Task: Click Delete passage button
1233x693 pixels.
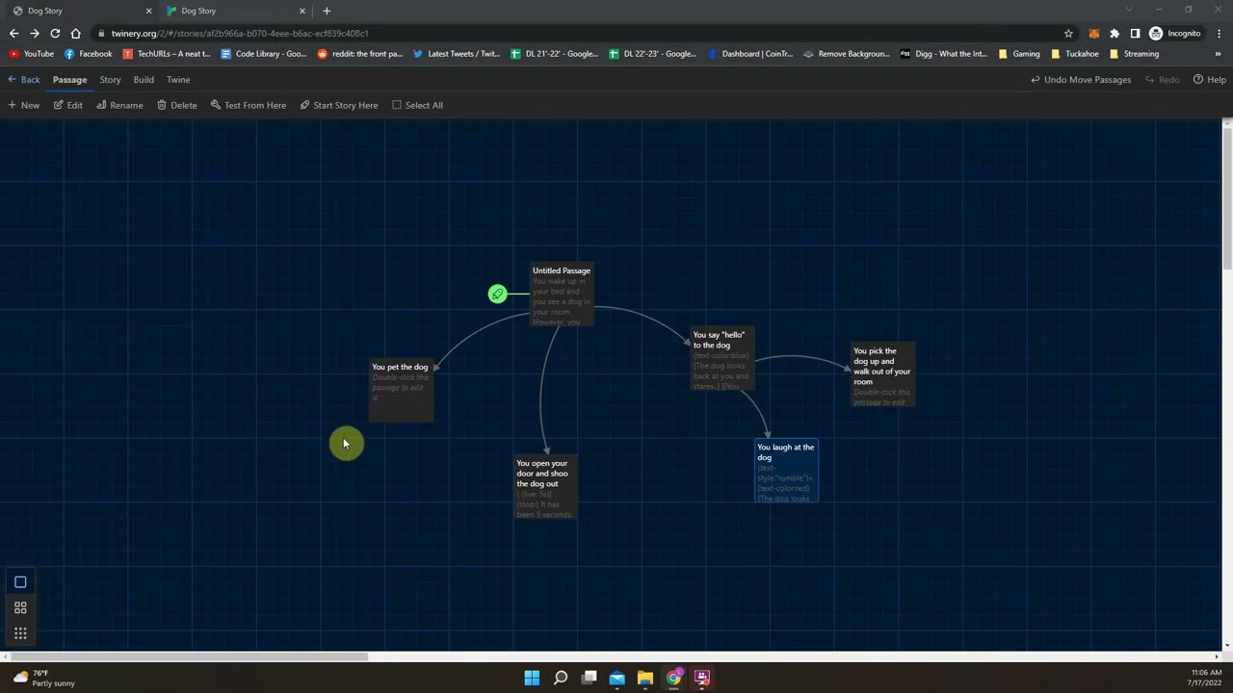Action: [x=177, y=105]
